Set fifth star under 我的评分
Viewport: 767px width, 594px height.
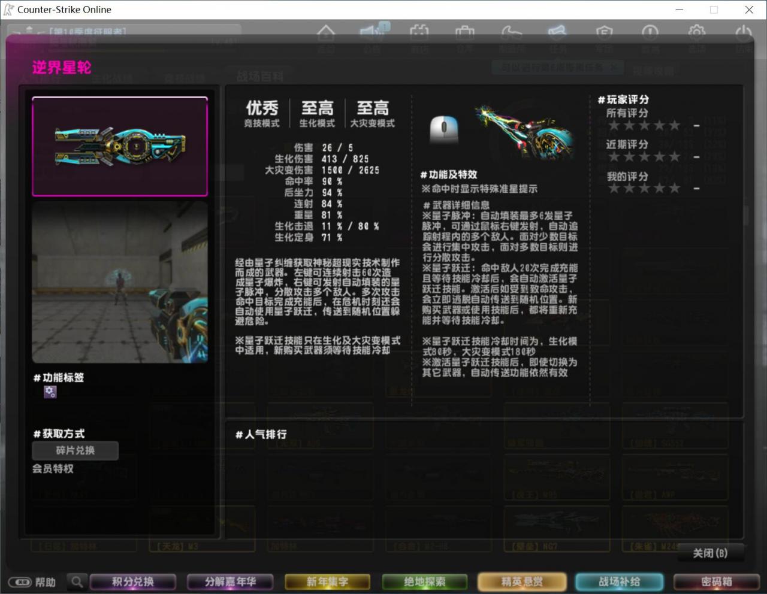(674, 189)
